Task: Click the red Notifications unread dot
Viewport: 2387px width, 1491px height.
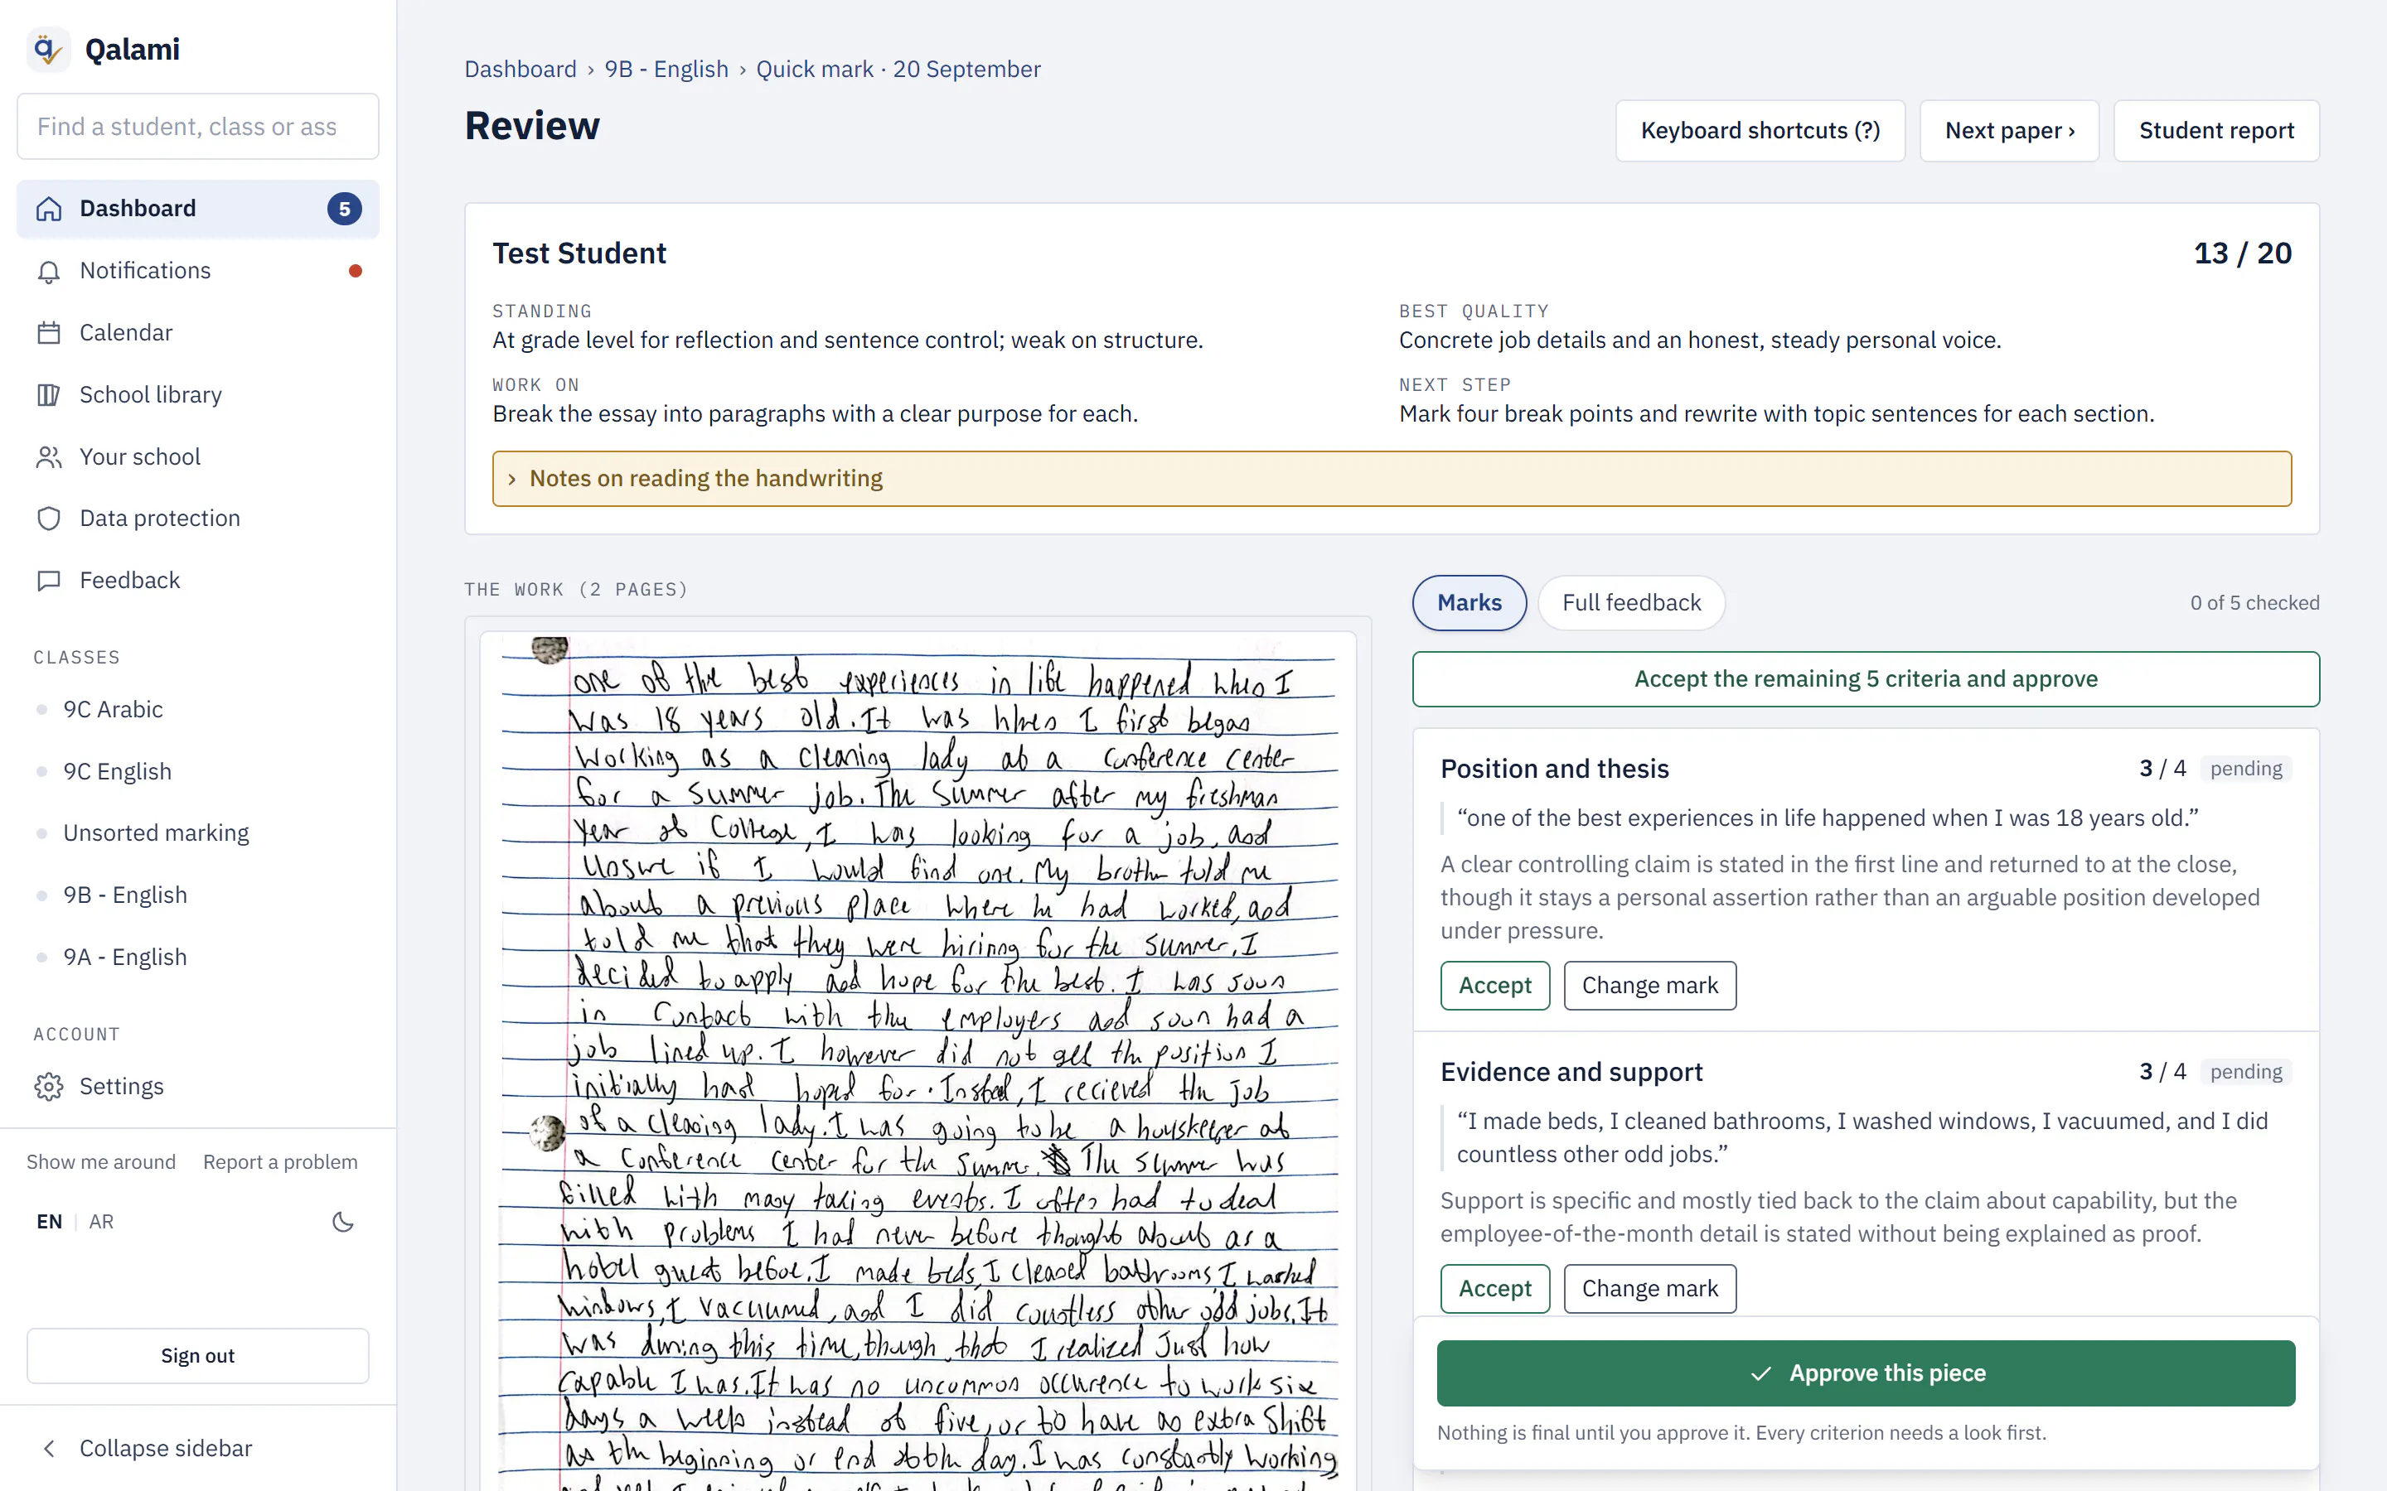Action: 355,271
